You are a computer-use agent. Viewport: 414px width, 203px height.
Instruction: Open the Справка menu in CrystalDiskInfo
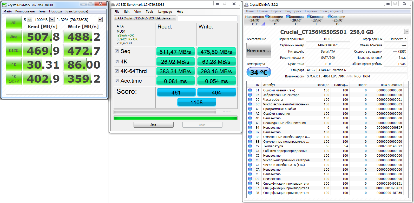(311, 11)
